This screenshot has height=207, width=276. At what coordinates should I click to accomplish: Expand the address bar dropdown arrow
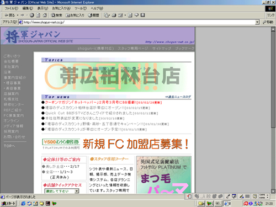point(257,22)
